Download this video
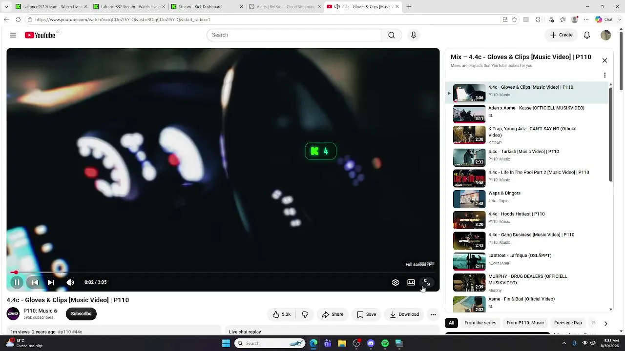The image size is (625, 351). click(404, 314)
